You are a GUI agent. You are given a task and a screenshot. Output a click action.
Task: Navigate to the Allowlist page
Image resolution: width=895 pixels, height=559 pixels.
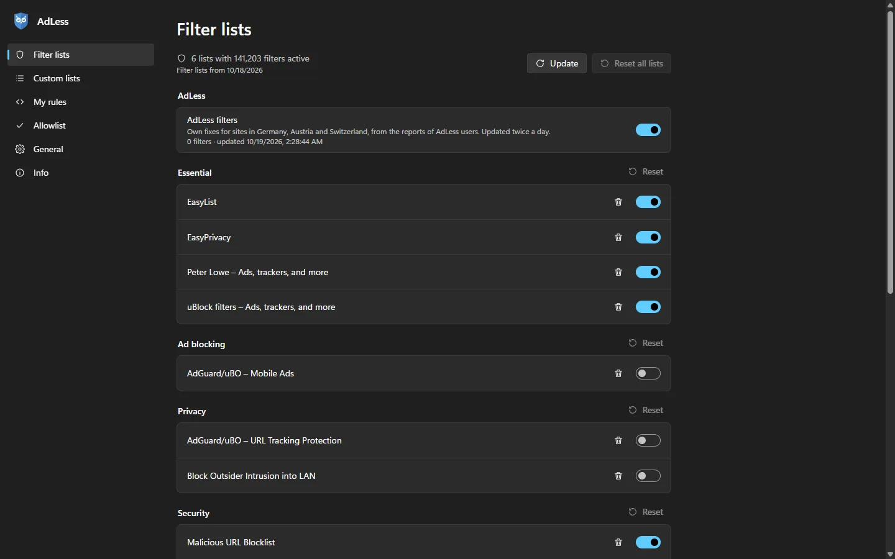coord(81,125)
